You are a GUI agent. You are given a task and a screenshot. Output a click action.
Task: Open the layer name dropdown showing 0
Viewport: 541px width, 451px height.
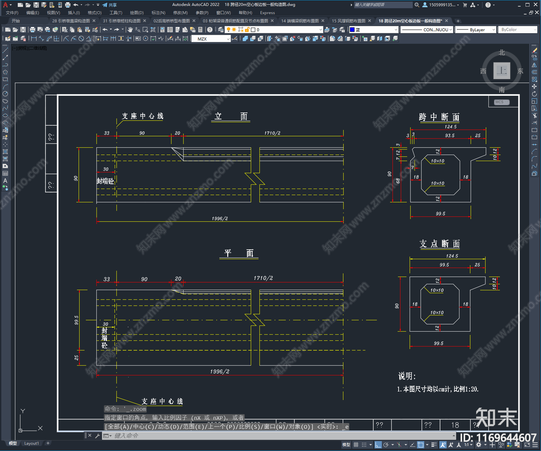pyautogui.click(x=275, y=30)
